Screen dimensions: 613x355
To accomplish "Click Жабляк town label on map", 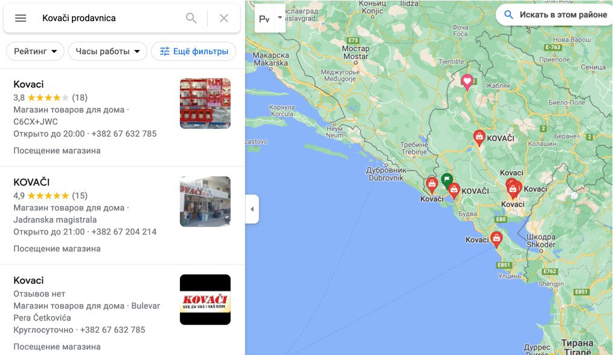I will tap(498, 86).
